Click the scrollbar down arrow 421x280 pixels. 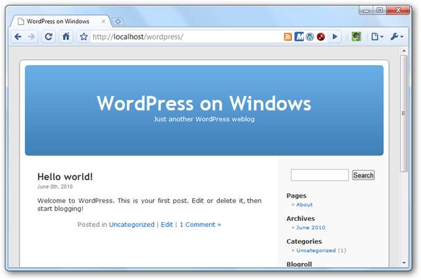coord(404,263)
